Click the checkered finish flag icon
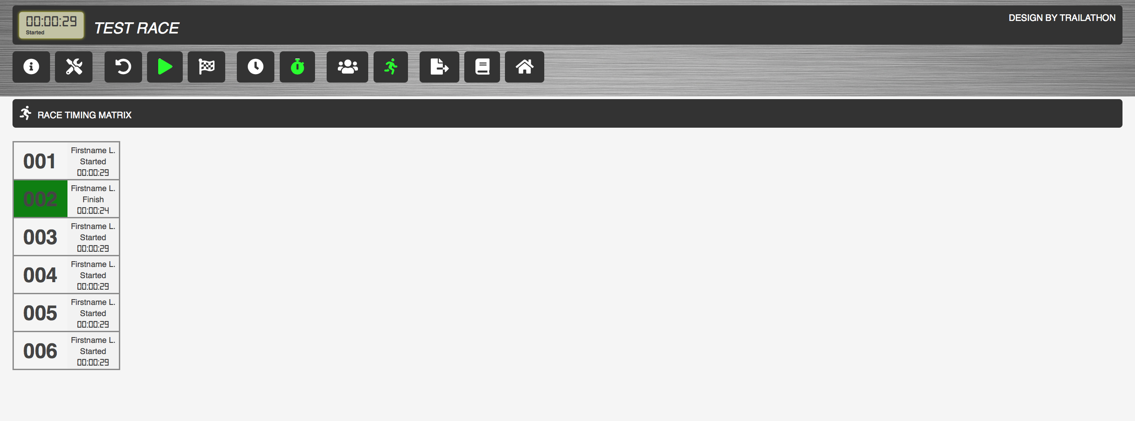 (x=206, y=67)
